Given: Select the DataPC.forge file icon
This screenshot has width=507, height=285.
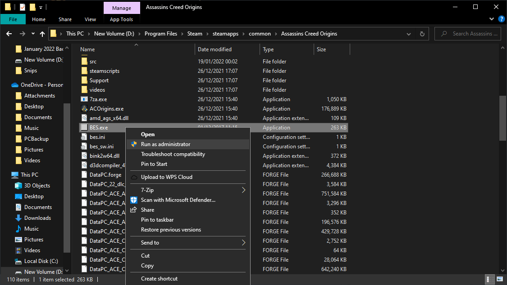Looking at the screenshot, I should pos(84,175).
